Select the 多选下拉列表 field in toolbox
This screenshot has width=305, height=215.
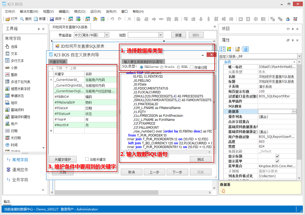[x=18, y=82]
